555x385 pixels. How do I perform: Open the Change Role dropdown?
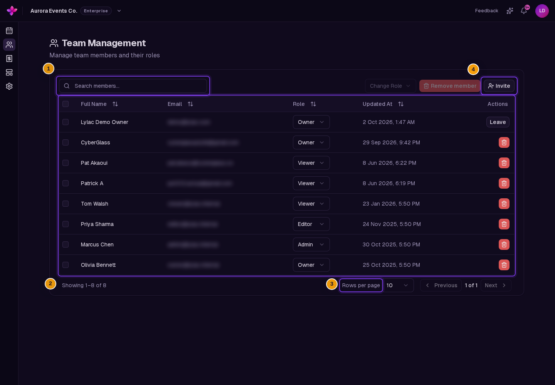click(390, 86)
